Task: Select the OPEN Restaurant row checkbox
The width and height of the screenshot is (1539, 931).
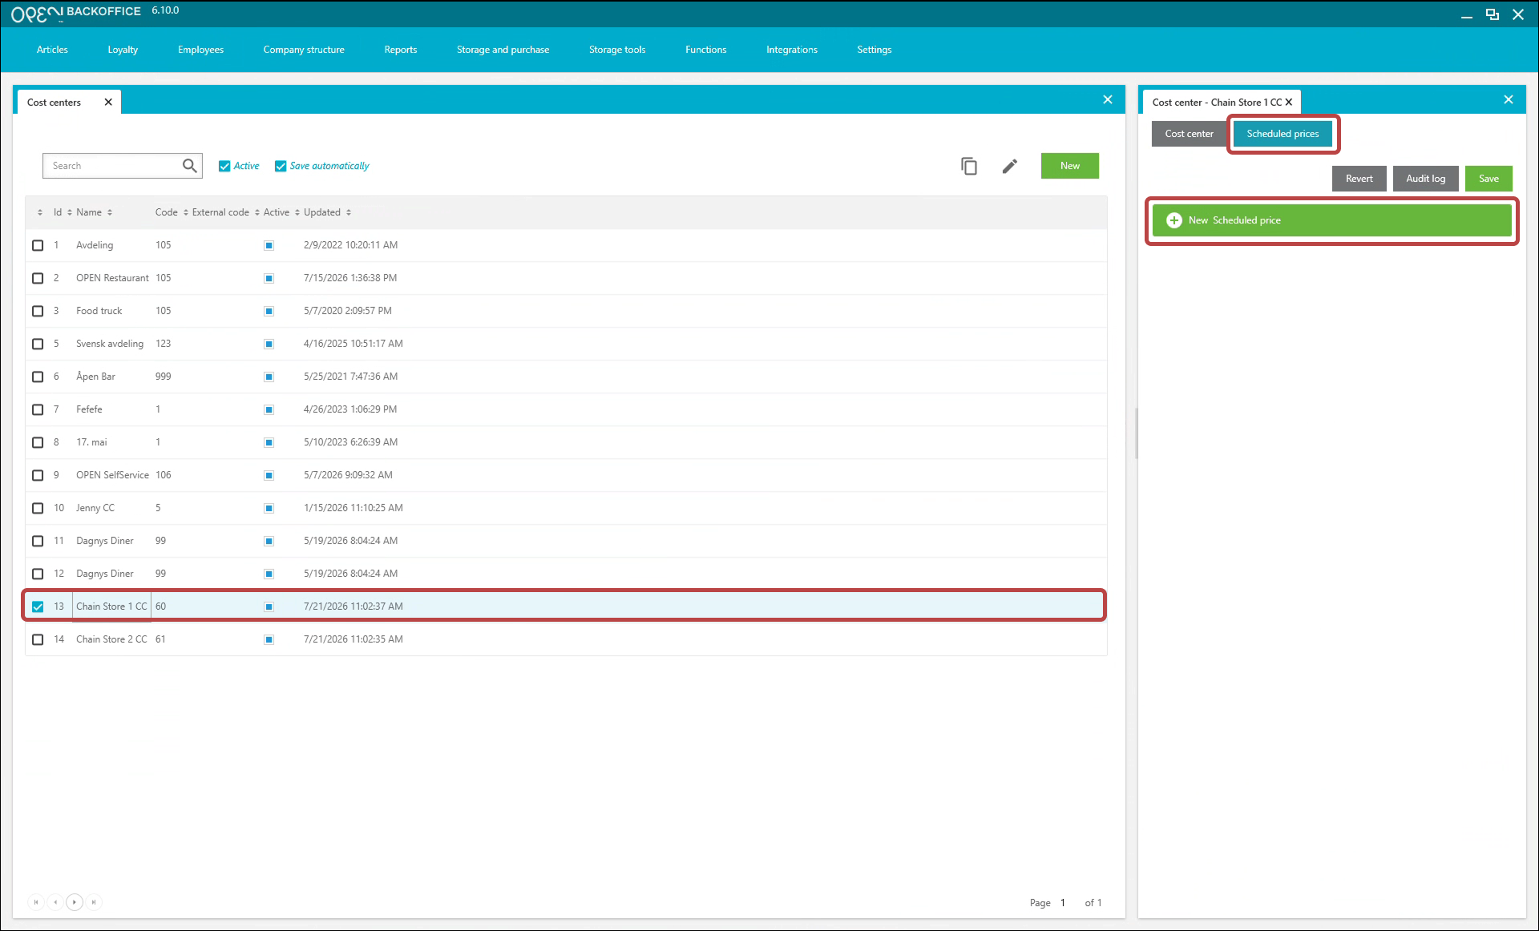Action: click(x=38, y=278)
